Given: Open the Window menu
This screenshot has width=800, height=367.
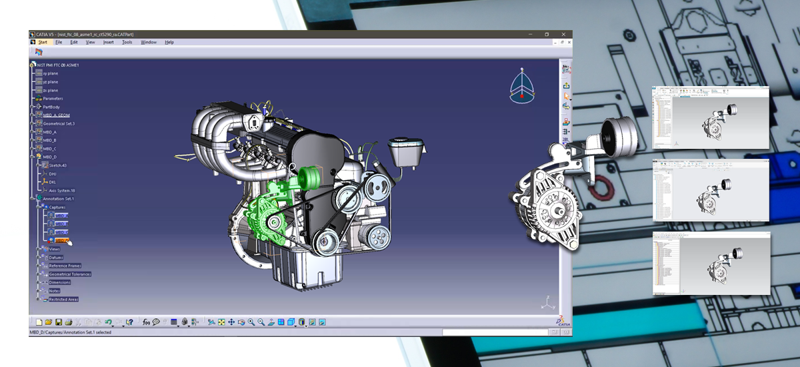Looking at the screenshot, I should (x=149, y=42).
